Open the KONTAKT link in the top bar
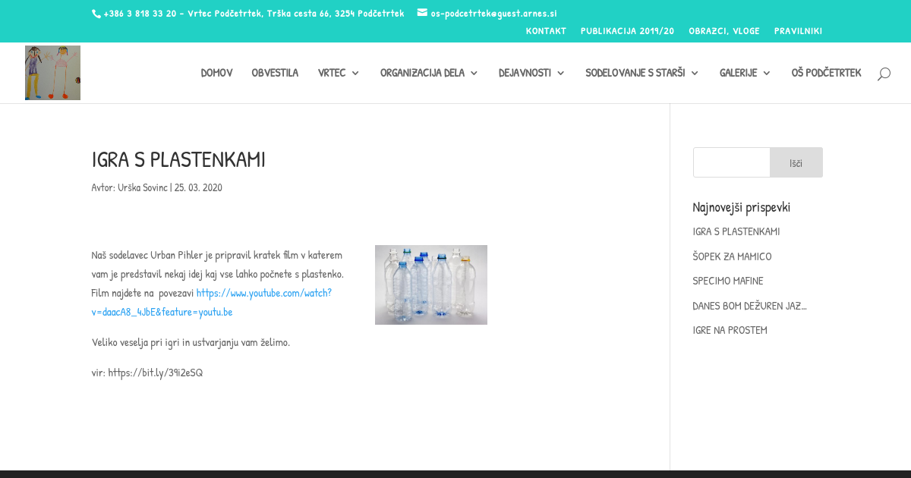Screen dimensions: 911x478 point(546,31)
